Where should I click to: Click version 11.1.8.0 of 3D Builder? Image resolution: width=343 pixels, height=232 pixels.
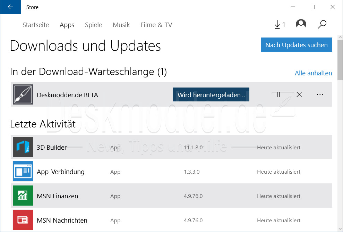coord(193,148)
